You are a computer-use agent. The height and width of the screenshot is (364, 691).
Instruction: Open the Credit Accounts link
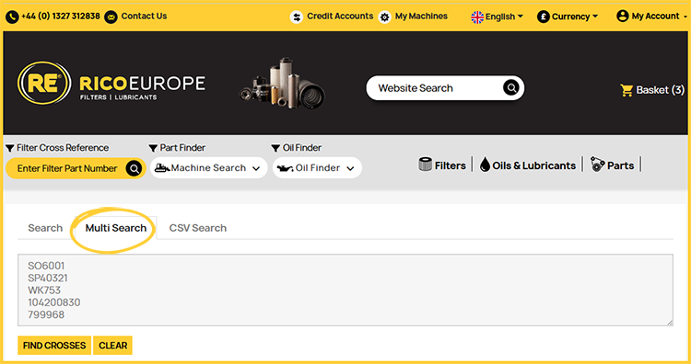pos(340,17)
